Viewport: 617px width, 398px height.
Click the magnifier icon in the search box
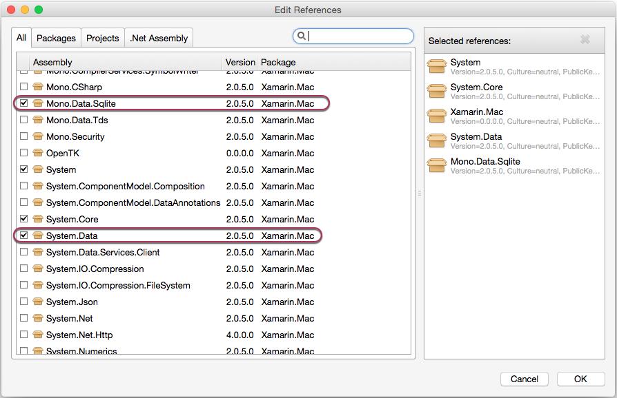302,36
